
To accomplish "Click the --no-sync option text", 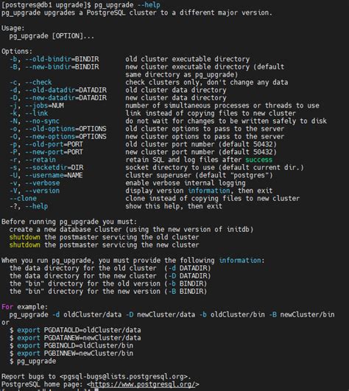I will tap(42, 121).
